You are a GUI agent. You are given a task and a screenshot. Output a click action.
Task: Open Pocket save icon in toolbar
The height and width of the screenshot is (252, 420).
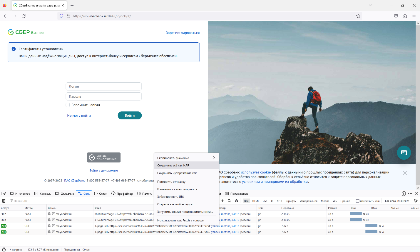pyautogui.click(x=396, y=16)
